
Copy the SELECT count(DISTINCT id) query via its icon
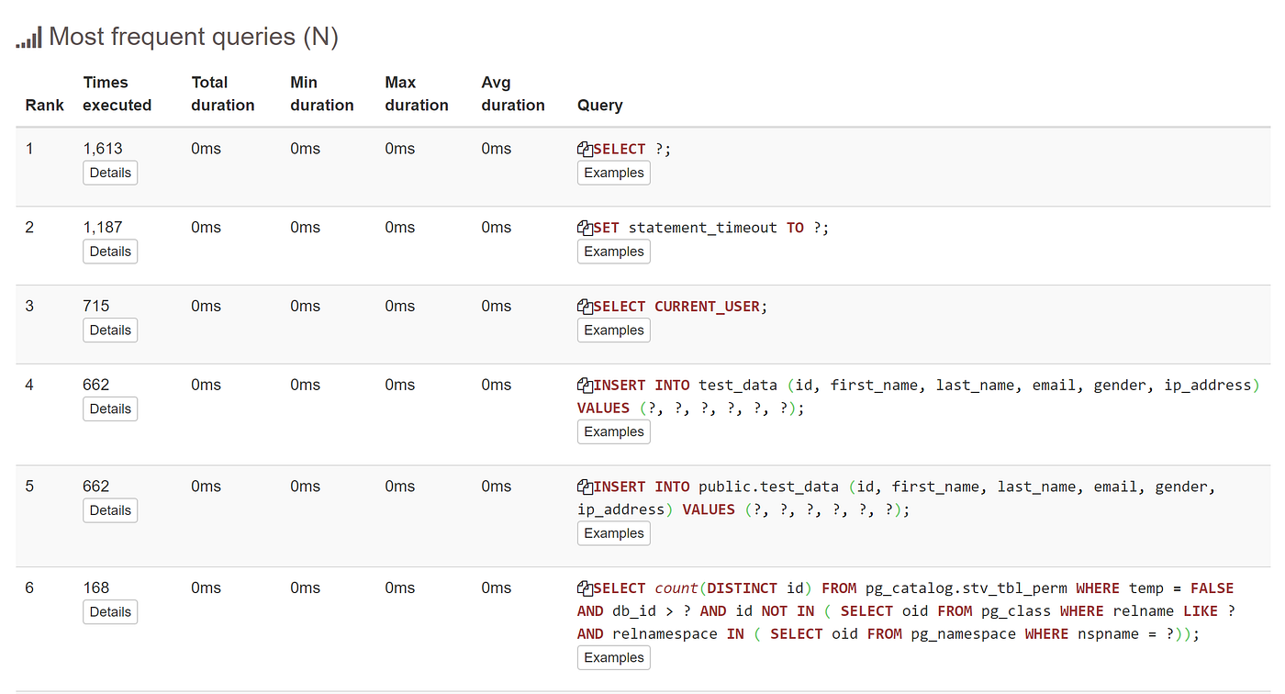pyautogui.click(x=585, y=588)
